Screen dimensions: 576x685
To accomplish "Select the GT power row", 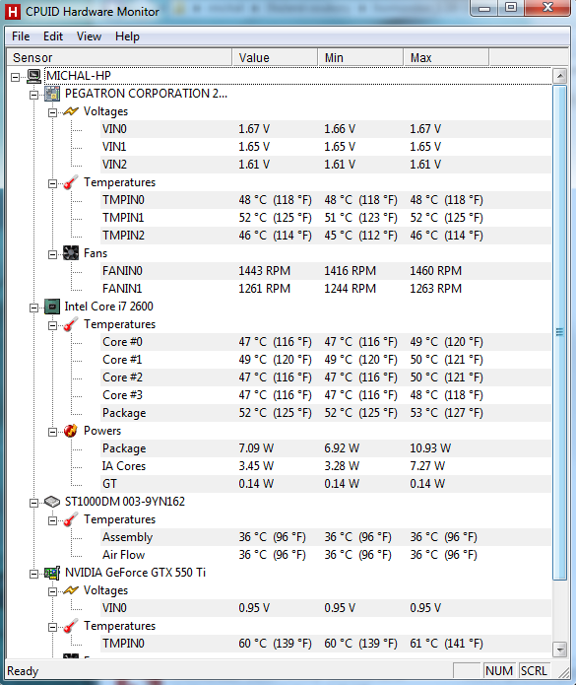I will pyautogui.click(x=325, y=484).
